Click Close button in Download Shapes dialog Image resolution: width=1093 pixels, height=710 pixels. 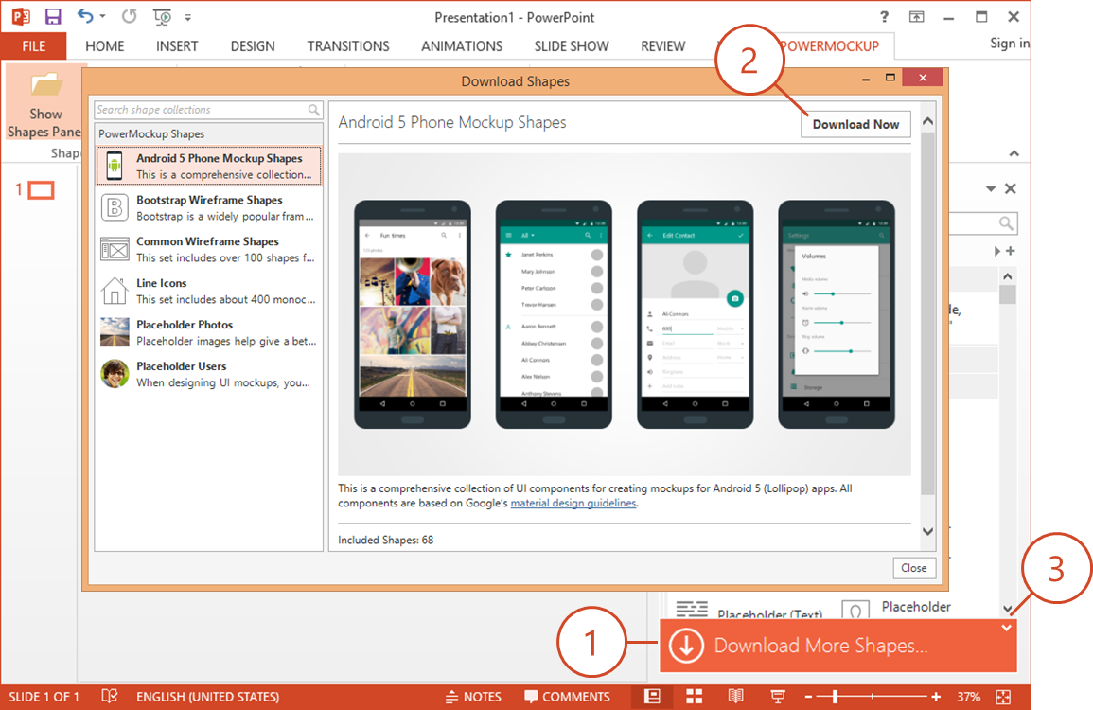pyautogui.click(x=913, y=568)
